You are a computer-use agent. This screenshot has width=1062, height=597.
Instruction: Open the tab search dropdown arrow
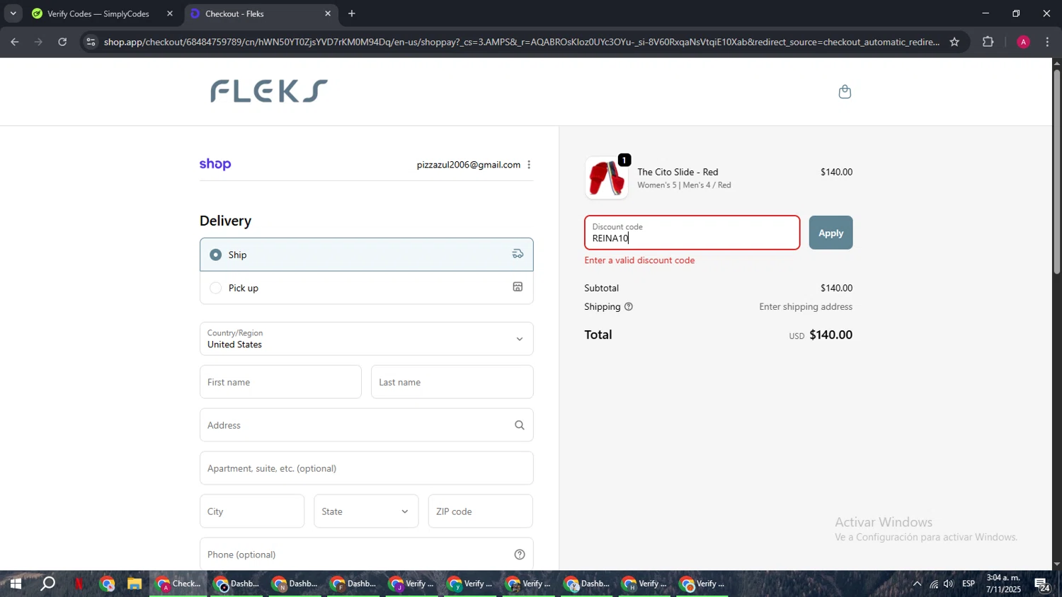(x=13, y=13)
